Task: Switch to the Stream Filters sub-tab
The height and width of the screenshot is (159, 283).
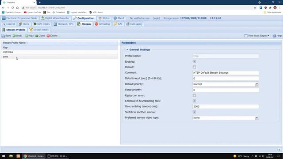Action: click(x=39, y=30)
